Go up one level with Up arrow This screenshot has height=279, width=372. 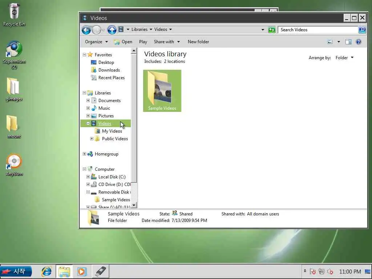(112, 30)
